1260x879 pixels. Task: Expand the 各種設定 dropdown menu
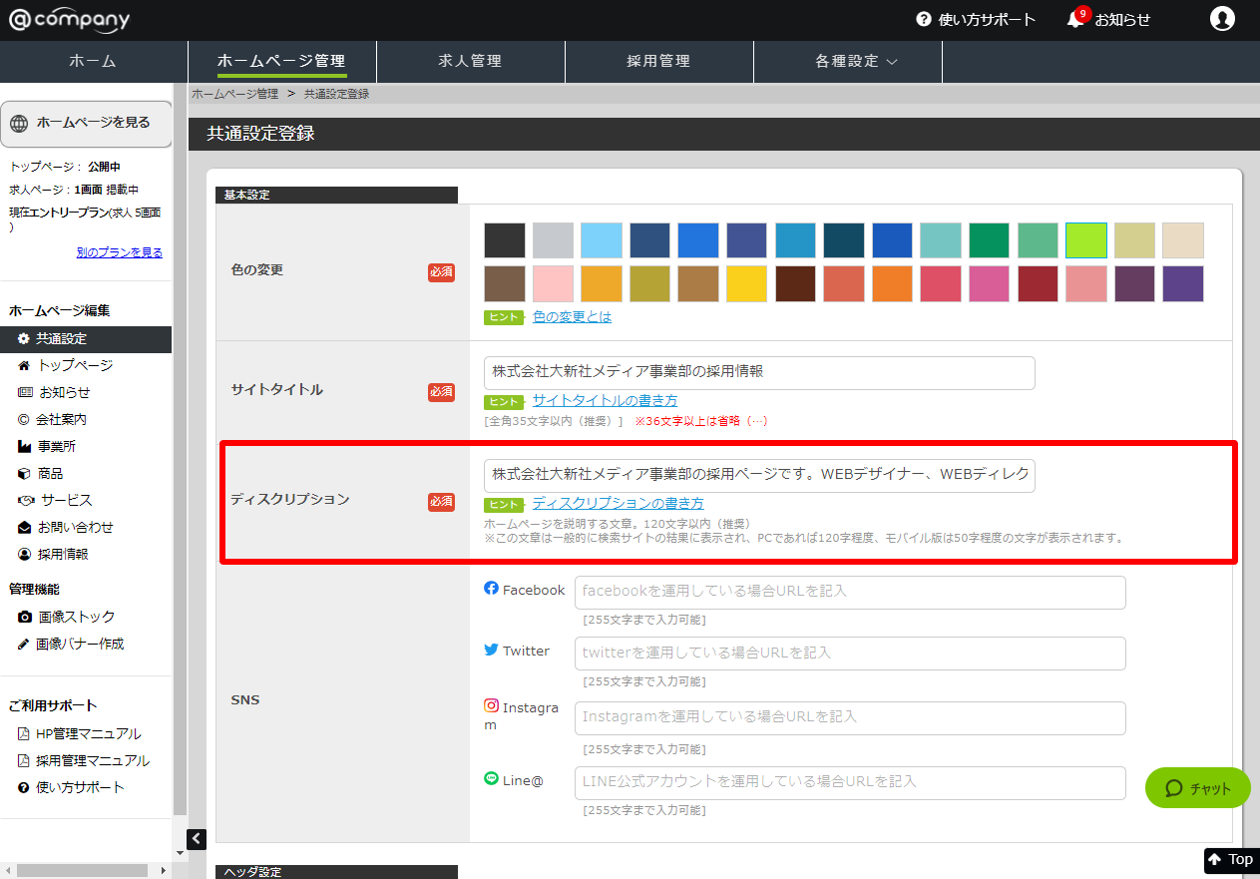tap(856, 61)
